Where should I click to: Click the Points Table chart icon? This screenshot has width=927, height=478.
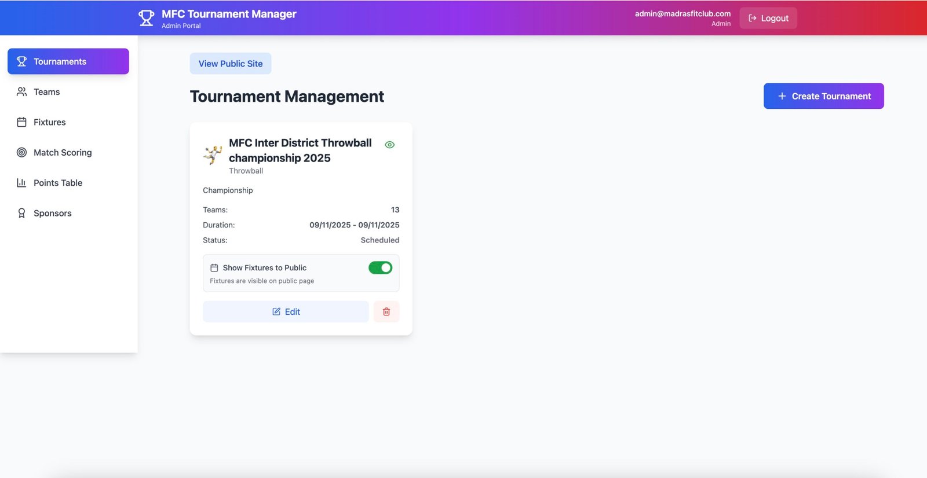click(x=21, y=183)
